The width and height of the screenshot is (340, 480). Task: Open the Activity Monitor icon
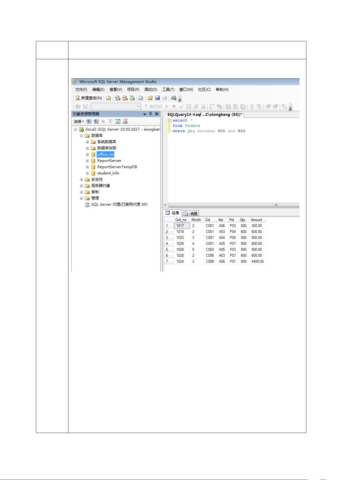coord(173,98)
